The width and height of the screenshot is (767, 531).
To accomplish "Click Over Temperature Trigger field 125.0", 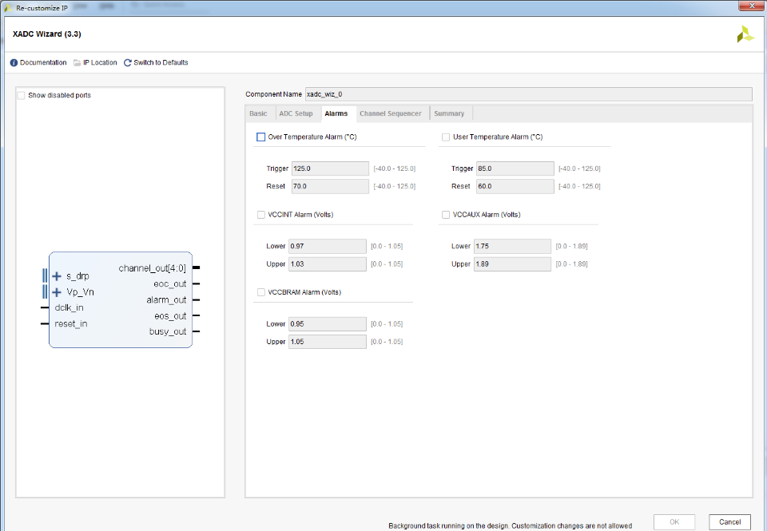I will [330, 168].
